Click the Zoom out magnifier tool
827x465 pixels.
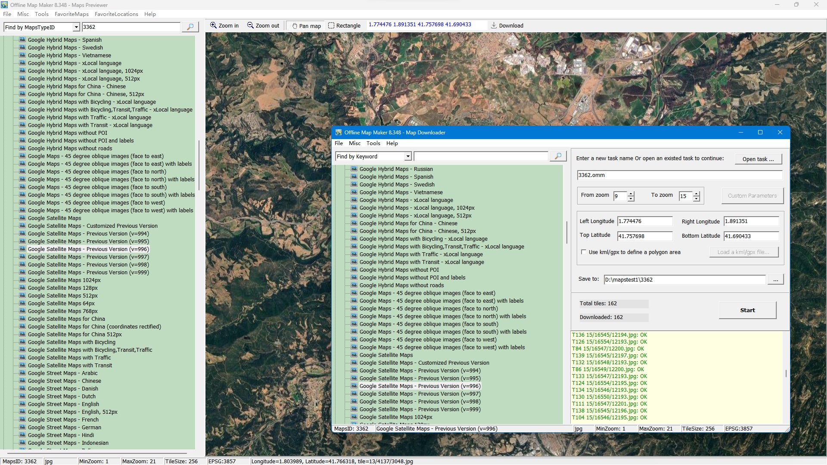263,25
